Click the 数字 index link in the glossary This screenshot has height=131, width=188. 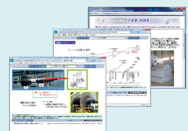[129, 27]
